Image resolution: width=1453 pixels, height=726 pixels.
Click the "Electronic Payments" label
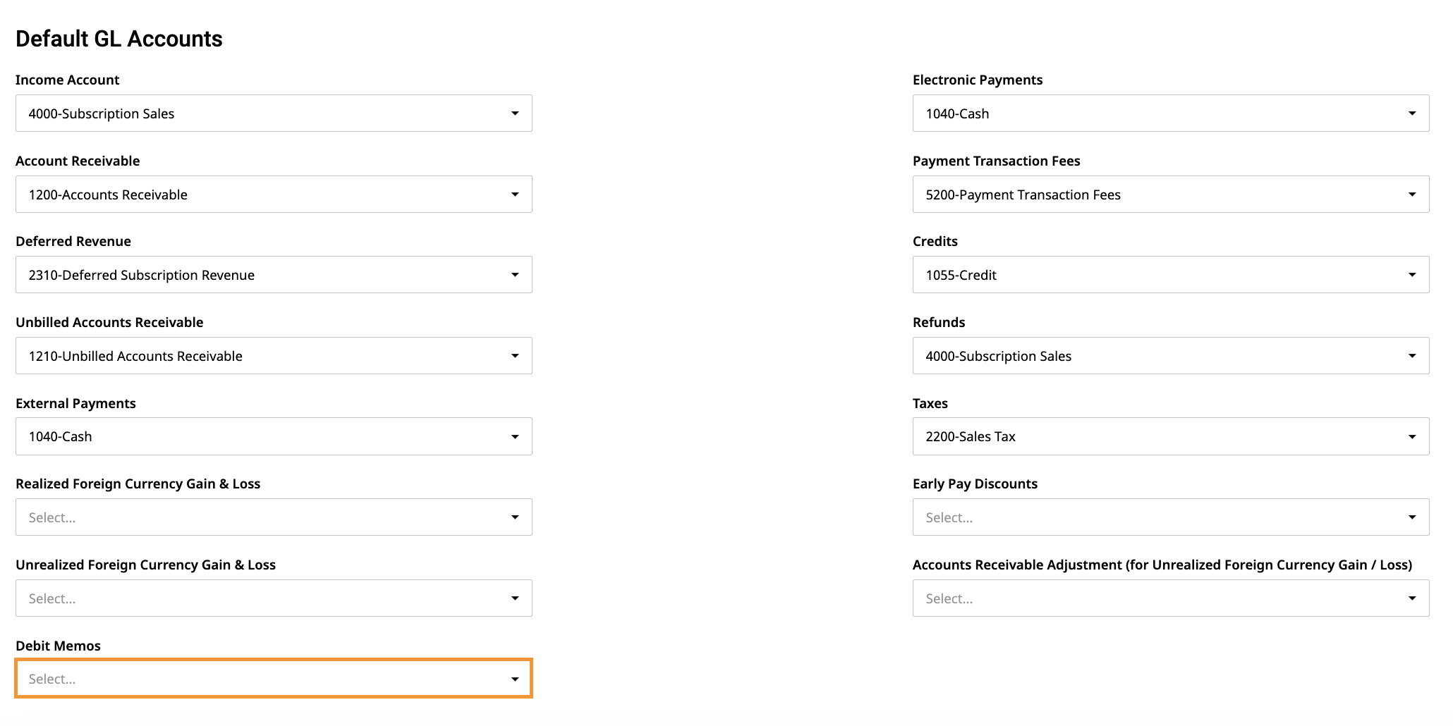(x=978, y=80)
